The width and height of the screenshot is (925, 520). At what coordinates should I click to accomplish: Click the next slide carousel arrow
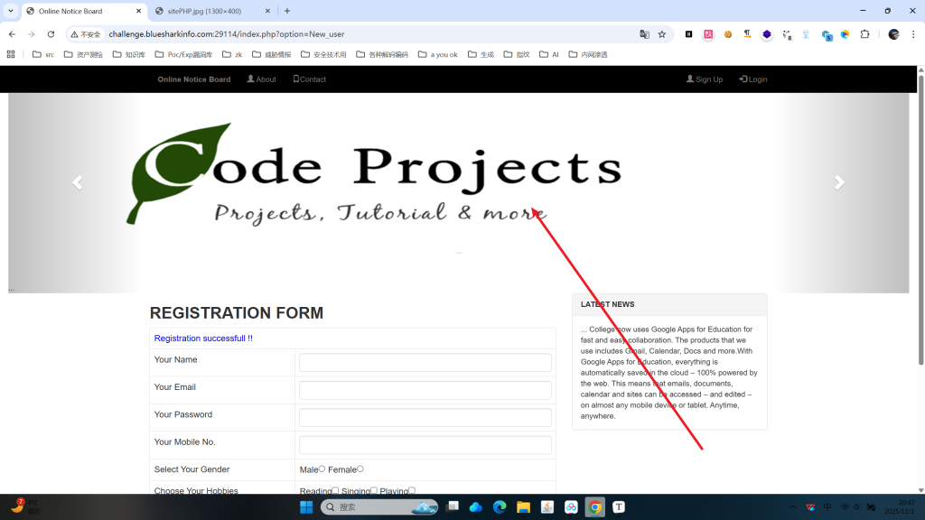click(839, 183)
